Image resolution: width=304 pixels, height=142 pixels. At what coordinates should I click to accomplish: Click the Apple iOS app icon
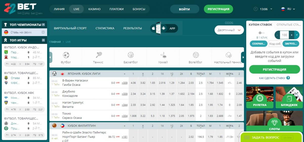point(153,28)
